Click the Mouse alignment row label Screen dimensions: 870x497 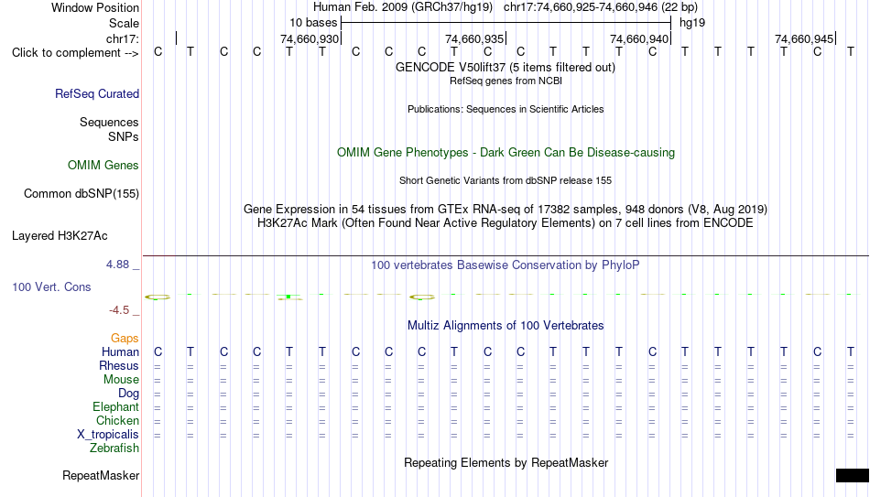(x=121, y=380)
